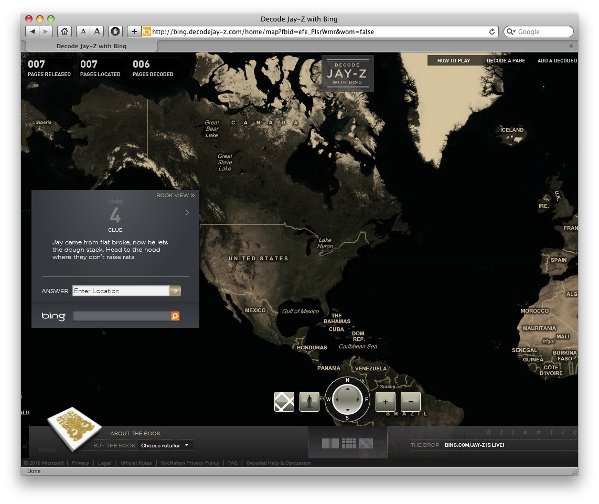Submit the answer with the double-arrow button

point(175,291)
